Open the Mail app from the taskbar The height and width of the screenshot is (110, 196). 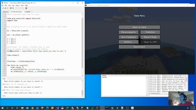[27, 108]
